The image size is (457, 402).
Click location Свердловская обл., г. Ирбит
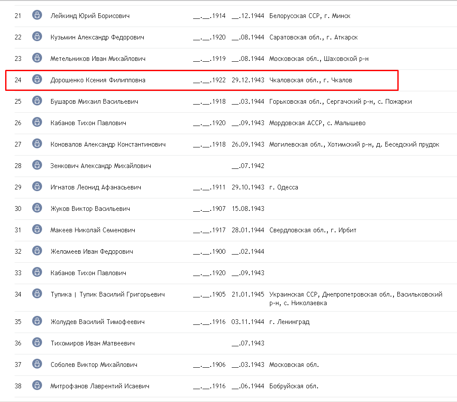(x=313, y=230)
